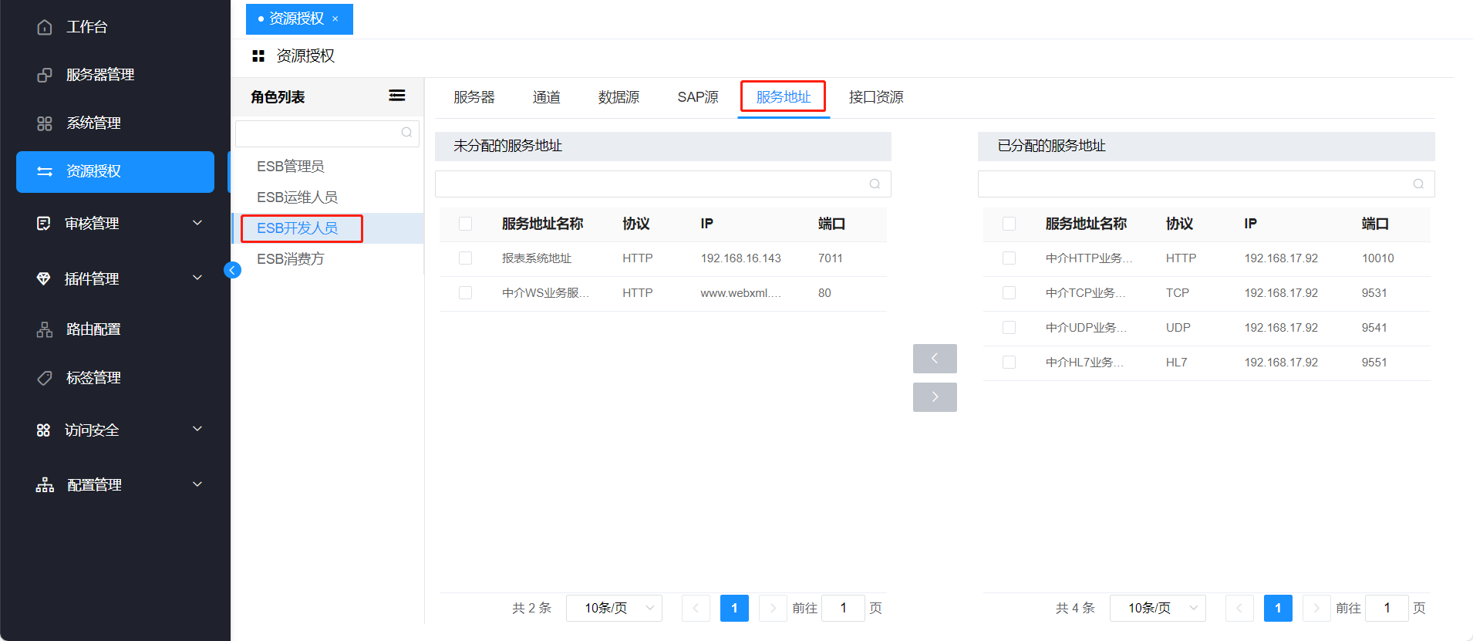The image size is (1473, 641).
Task: Close the 资源授权 tab with the x icon
Action: click(335, 19)
